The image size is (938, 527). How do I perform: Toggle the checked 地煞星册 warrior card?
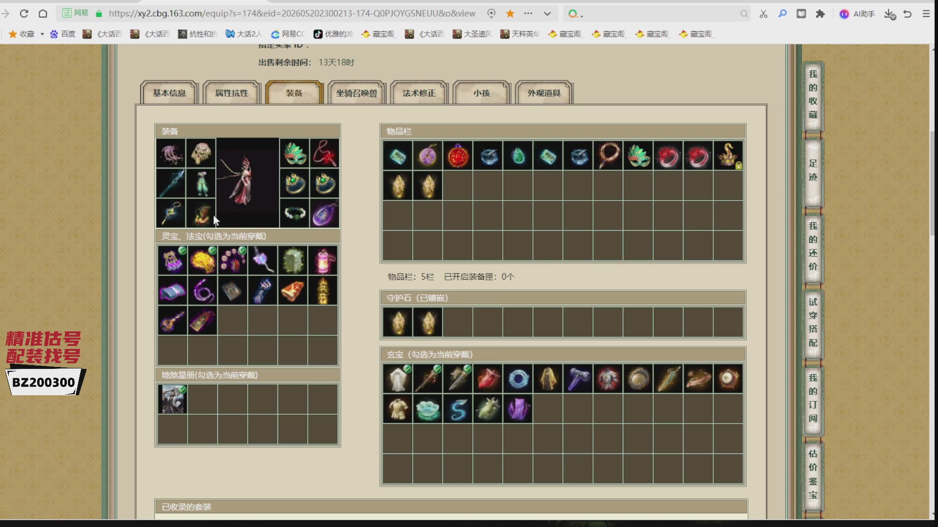[172, 399]
